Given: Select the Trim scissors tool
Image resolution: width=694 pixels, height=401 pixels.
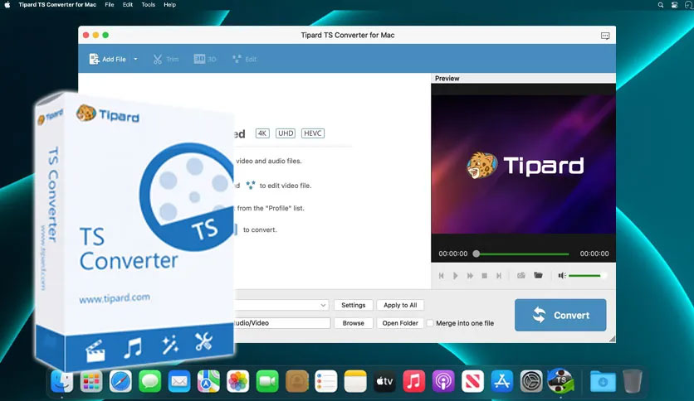Looking at the screenshot, I should [166, 59].
